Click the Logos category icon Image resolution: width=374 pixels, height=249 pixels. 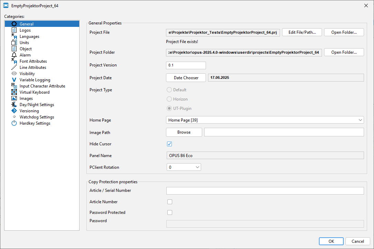tap(14, 30)
